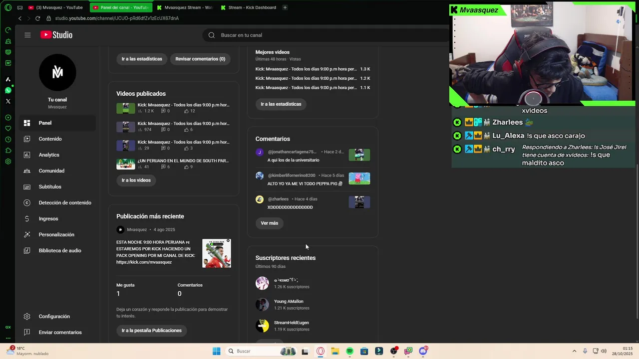Click Ver más under Comentarios
The image size is (639, 359).
270,223
